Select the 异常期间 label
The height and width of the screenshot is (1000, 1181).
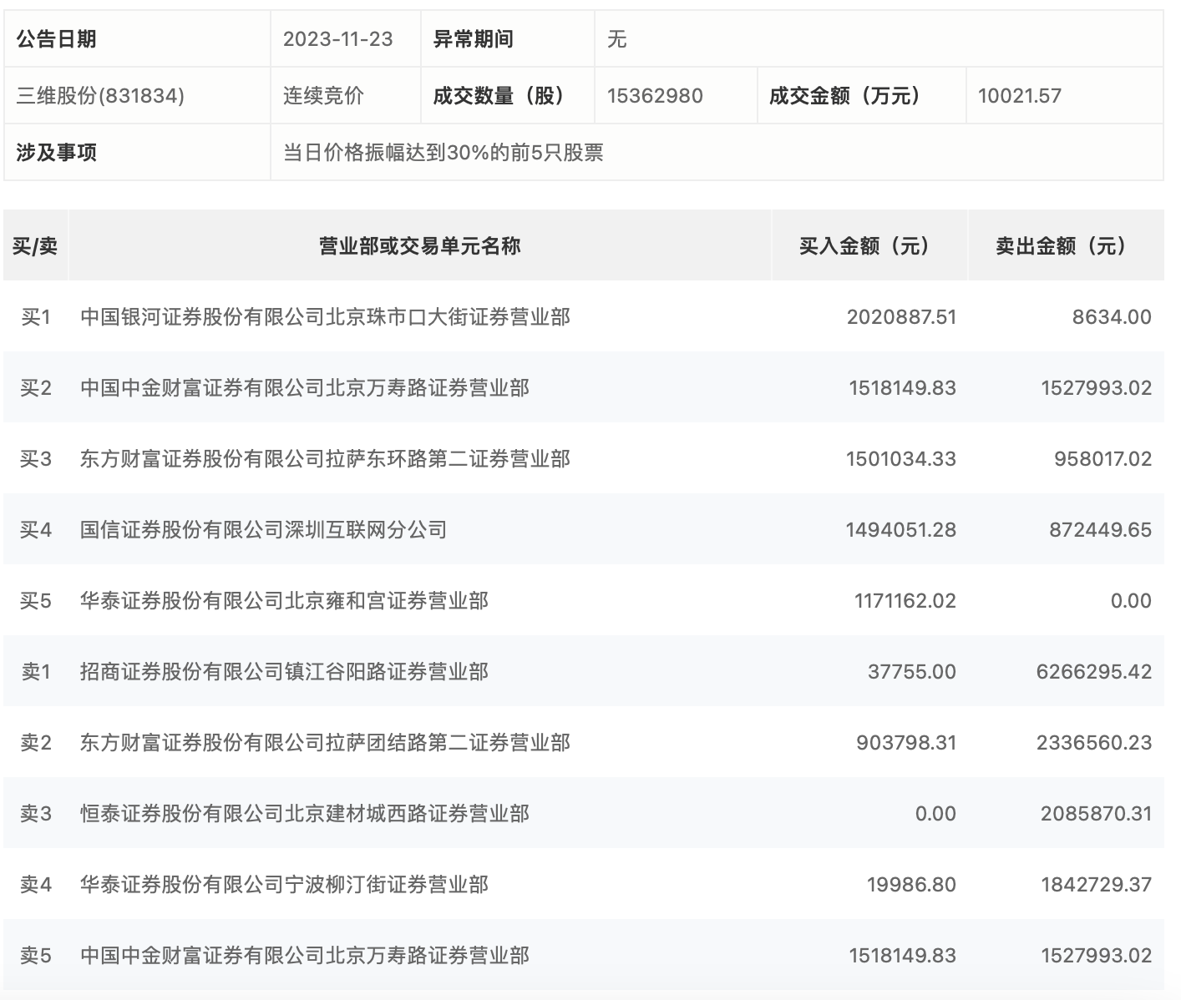473,39
